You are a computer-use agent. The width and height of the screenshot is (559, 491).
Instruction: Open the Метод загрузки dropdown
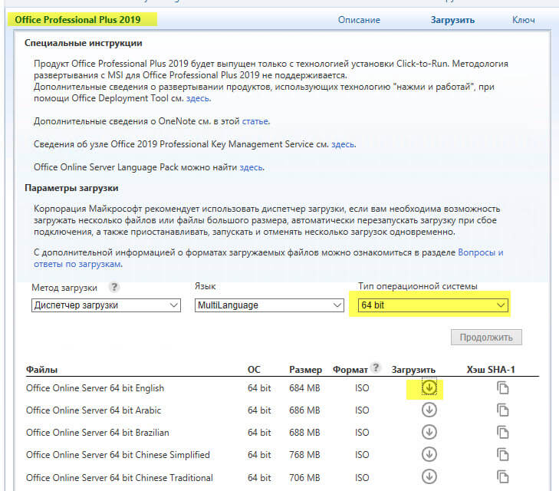click(106, 305)
